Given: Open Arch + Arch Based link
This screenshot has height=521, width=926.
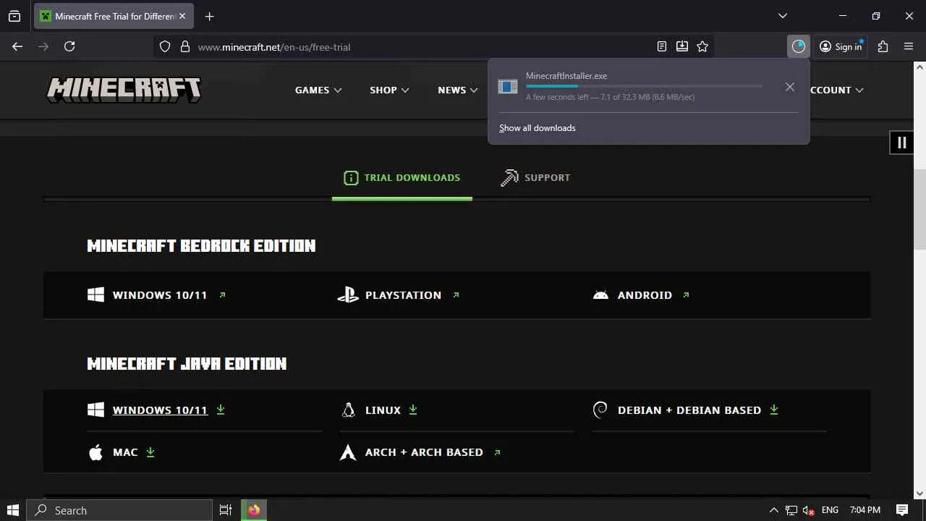Looking at the screenshot, I should 420,452.
